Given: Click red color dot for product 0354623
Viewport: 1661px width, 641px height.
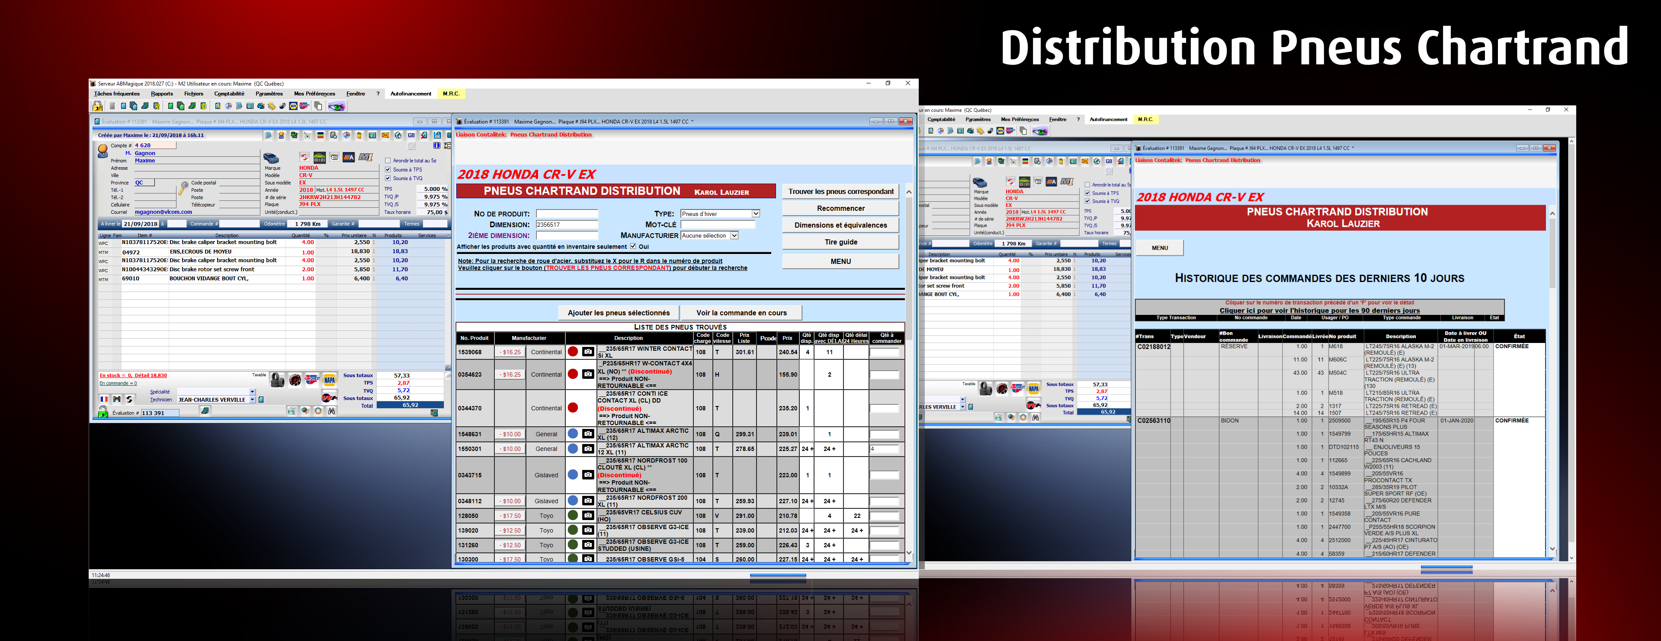Looking at the screenshot, I should (573, 374).
